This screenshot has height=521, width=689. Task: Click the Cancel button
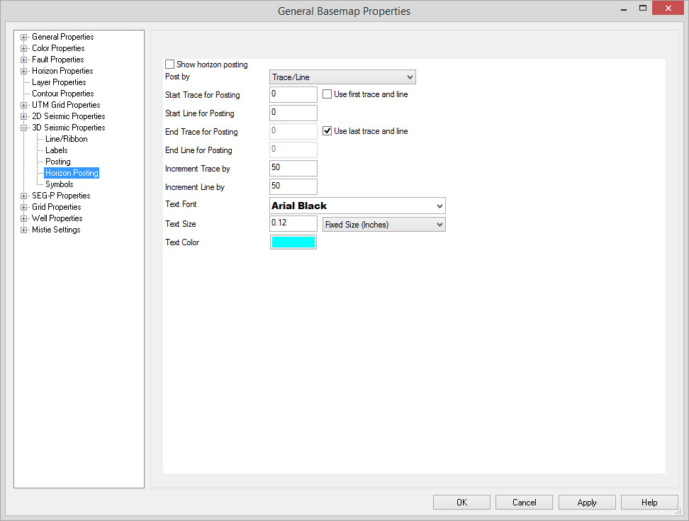pos(524,503)
